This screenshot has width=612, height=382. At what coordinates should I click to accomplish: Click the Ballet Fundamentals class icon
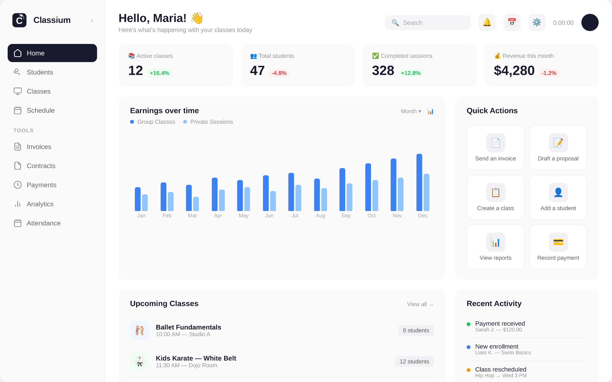[140, 330]
